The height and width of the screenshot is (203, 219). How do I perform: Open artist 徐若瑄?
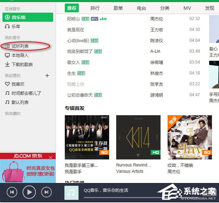pyautogui.click(x=157, y=62)
